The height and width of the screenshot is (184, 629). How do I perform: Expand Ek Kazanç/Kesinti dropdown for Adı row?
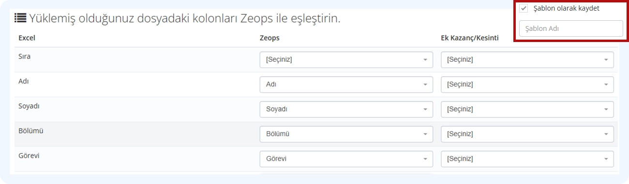(x=527, y=85)
